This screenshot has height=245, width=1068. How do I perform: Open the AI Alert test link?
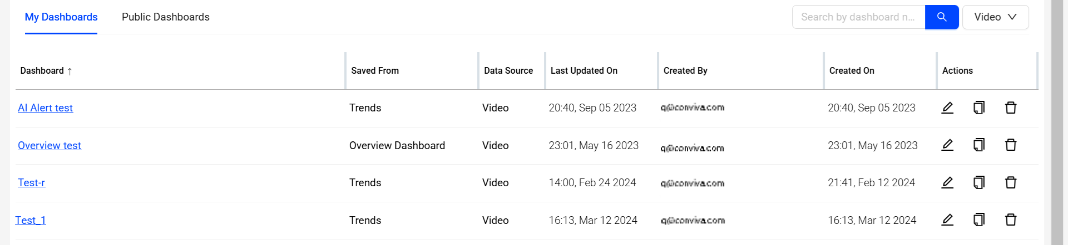coord(45,108)
